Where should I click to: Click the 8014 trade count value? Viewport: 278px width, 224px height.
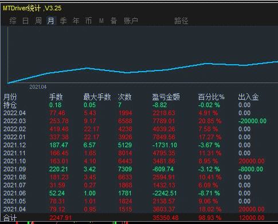pos(125,153)
